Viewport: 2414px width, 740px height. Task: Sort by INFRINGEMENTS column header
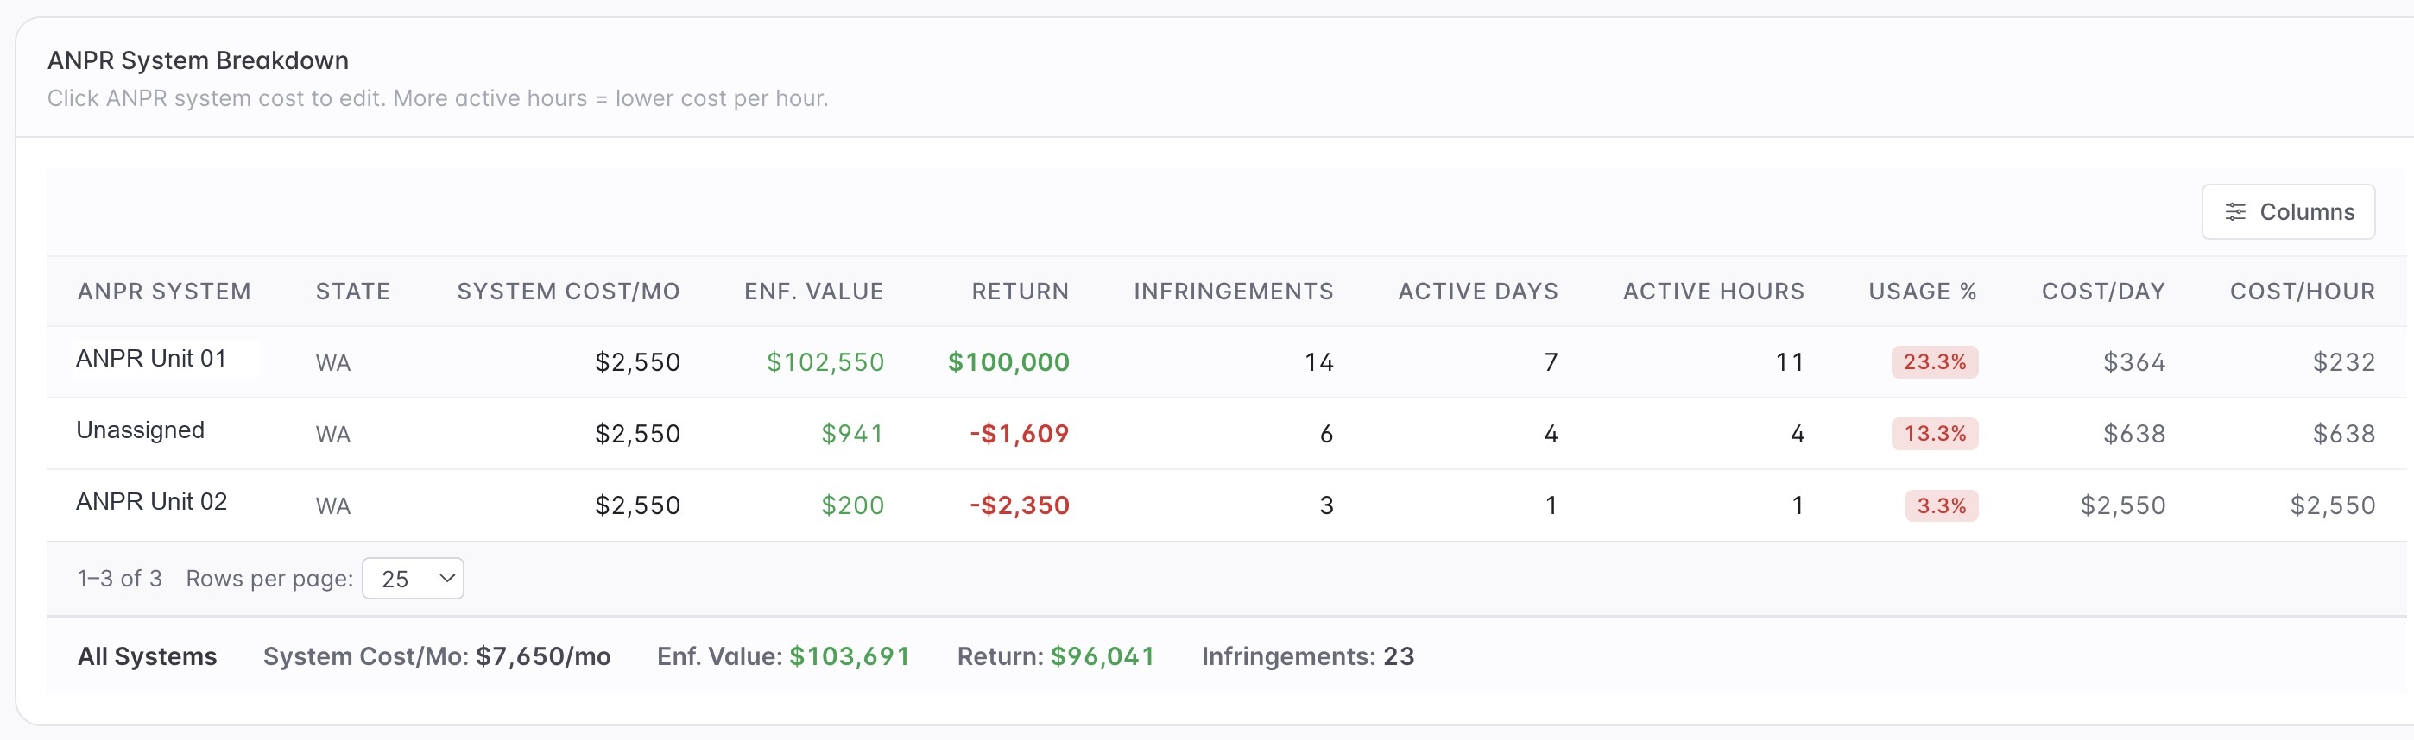[x=1233, y=292]
